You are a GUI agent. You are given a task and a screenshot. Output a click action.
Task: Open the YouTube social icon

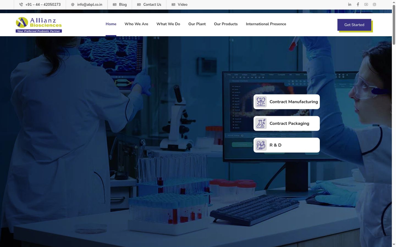pyautogui.click(x=366, y=4)
